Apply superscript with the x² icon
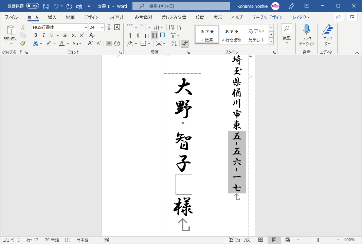The width and height of the screenshot is (362, 244). [82, 35]
